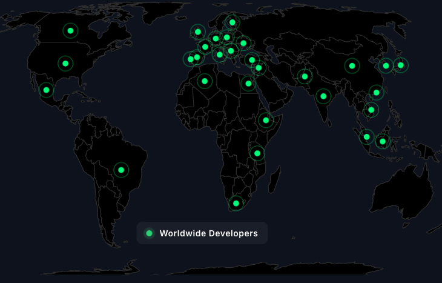Image resolution: width=442 pixels, height=283 pixels.
Task: Click the Portugal developer marker
Action: (191, 59)
